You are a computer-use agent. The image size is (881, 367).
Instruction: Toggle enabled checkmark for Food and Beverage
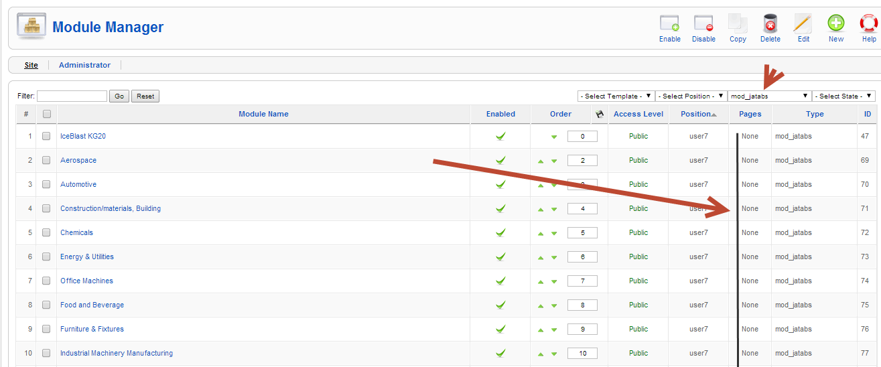tap(500, 305)
